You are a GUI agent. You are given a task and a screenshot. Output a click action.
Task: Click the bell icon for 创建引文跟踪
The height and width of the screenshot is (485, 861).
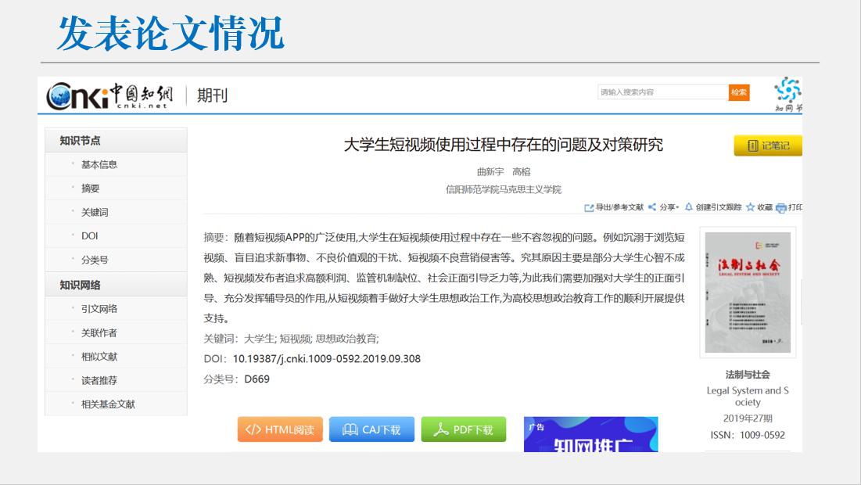[x=689, y=207]
